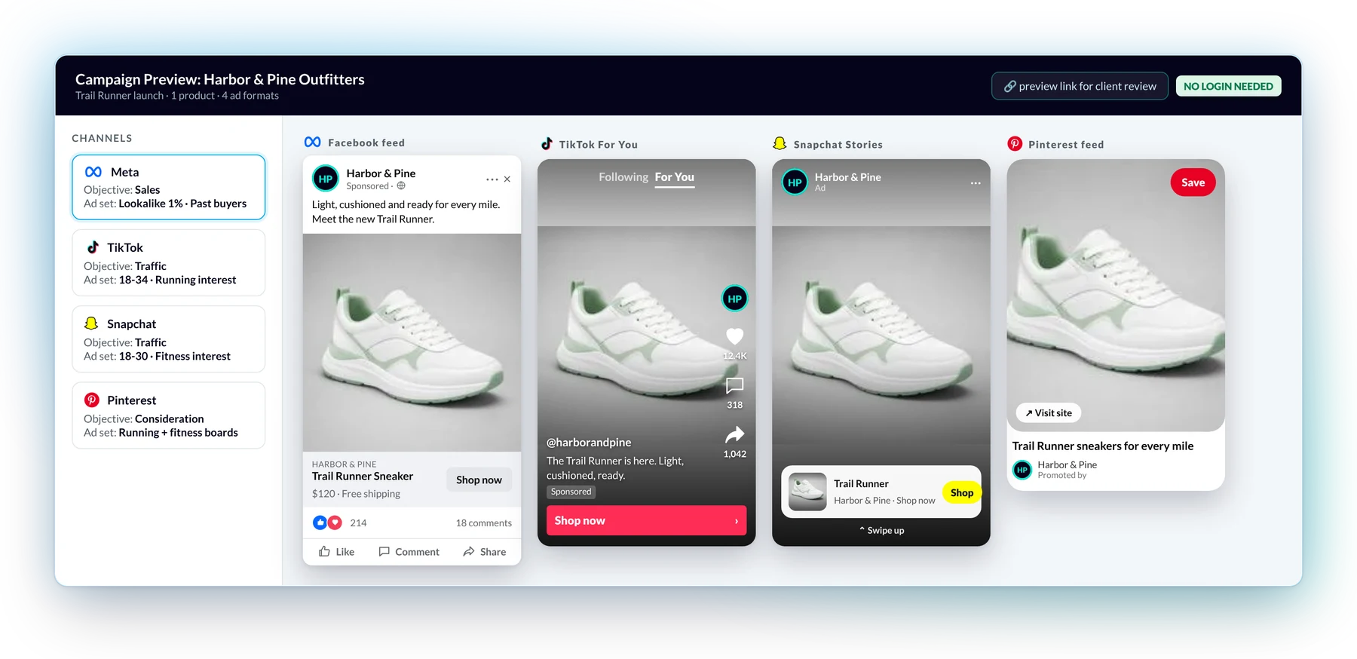Viewport: 1357px width, 659px height.
Task: Click the globe icon next to Sponsored
Action: (x=401, y=186)
